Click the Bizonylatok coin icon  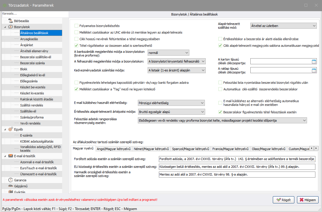(10, 27)
